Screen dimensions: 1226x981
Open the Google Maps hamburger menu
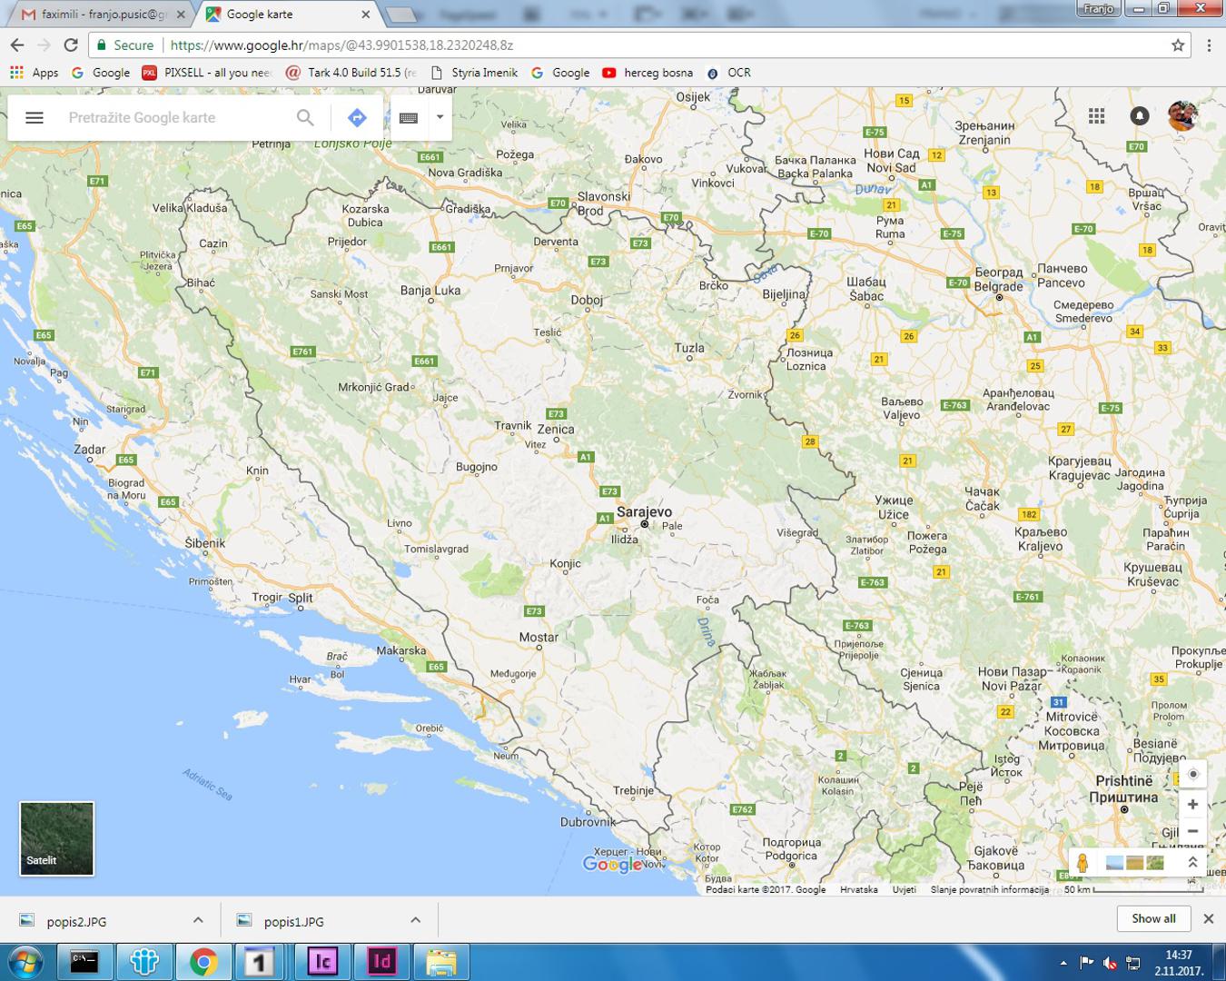pyautogui.click(x=35, y=117)
